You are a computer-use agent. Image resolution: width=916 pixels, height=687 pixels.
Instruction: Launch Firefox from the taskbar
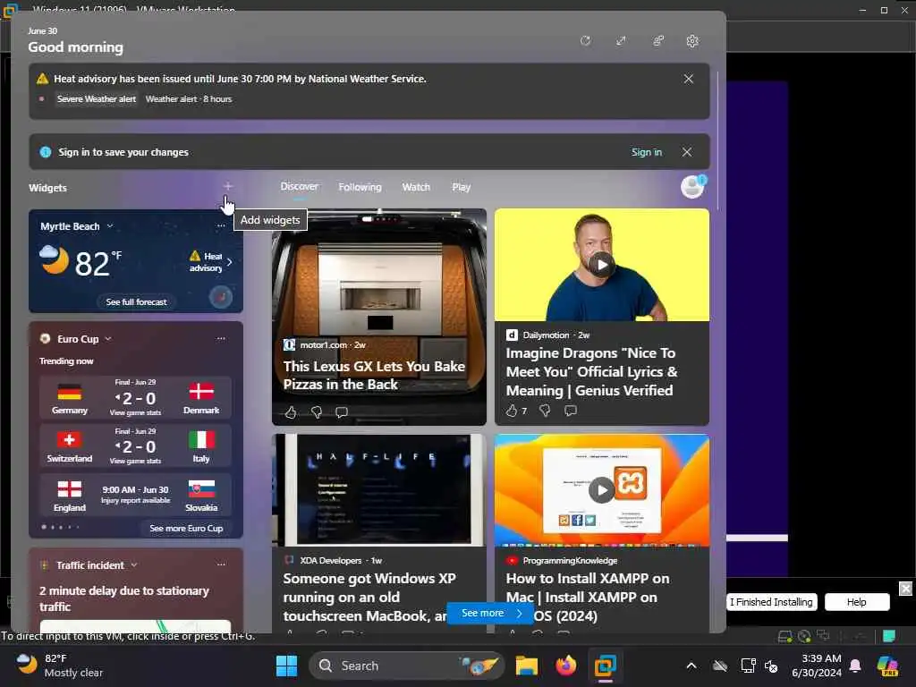pos(565,666)
